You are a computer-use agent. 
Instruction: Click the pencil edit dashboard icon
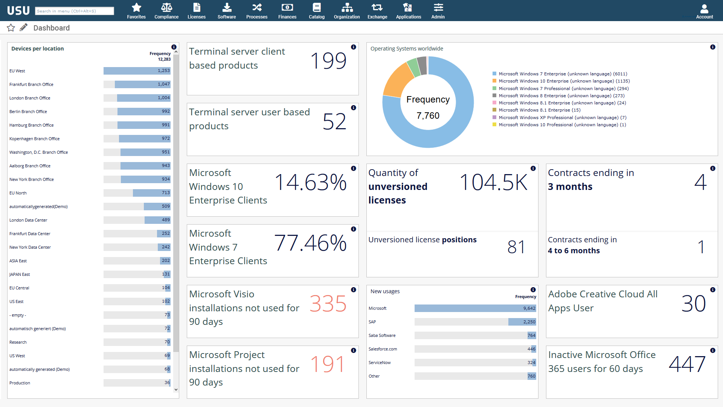[x=23, y=28]
